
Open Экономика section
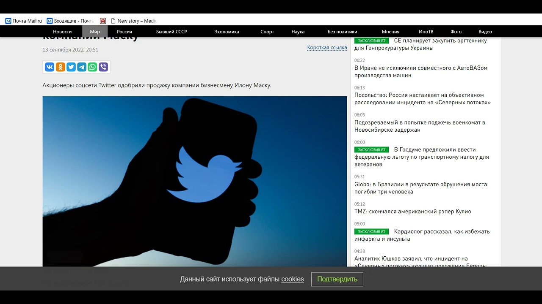point(227,32)
